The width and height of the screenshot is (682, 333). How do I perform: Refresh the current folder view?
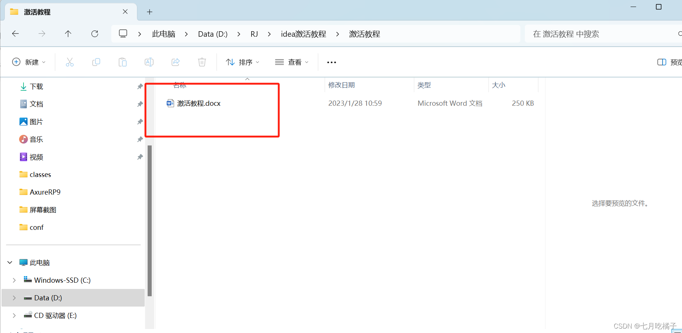point(95,34)
